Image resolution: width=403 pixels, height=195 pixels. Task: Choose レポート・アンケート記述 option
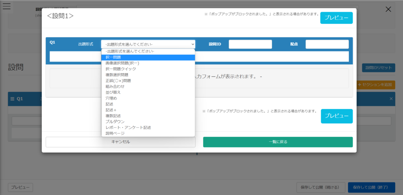point(128,128)
